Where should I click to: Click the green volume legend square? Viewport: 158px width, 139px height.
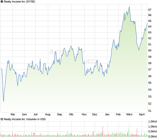click(2, 119)
